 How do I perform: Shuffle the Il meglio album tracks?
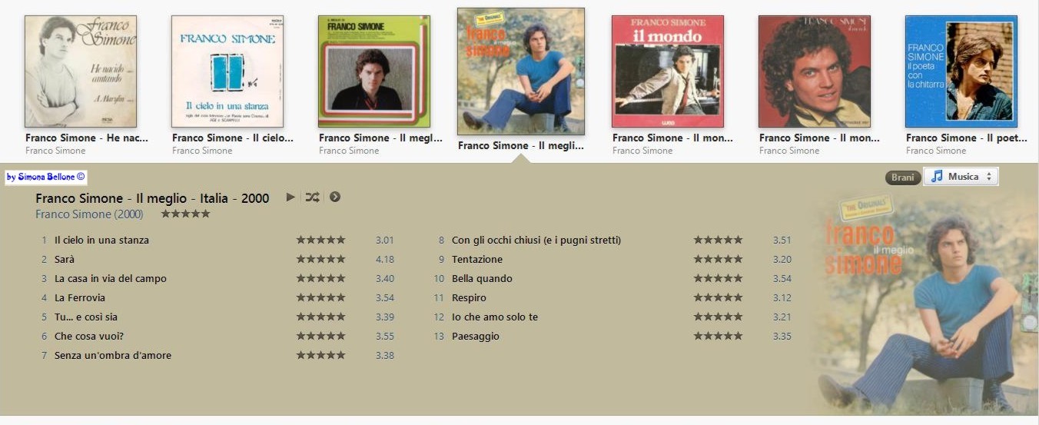click(x=312, y=198)
